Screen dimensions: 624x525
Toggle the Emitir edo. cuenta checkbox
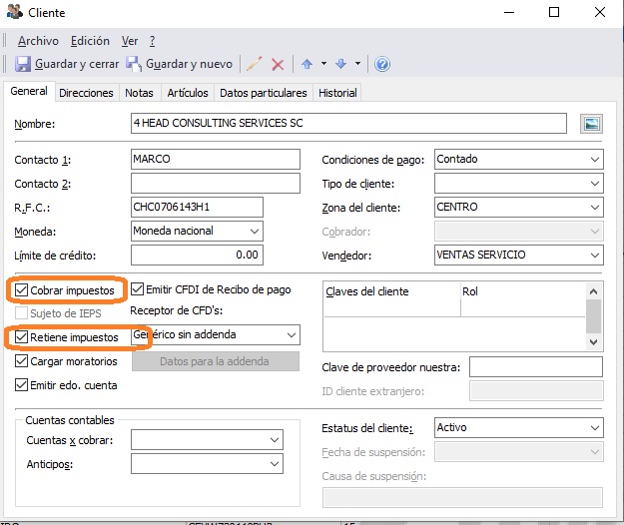tap(21, 384)
